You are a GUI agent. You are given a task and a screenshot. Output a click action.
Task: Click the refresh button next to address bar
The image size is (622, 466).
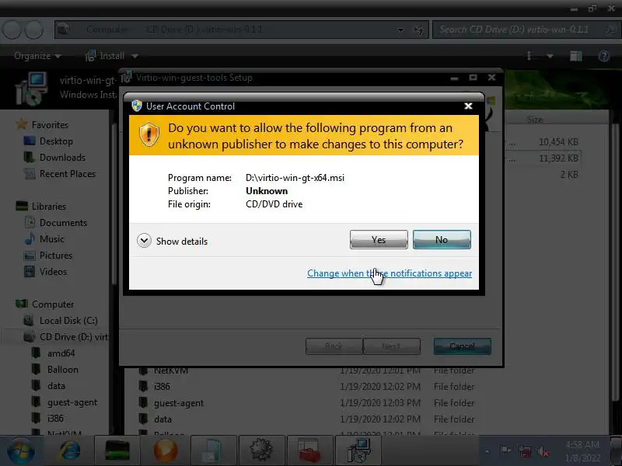(418, 30)
